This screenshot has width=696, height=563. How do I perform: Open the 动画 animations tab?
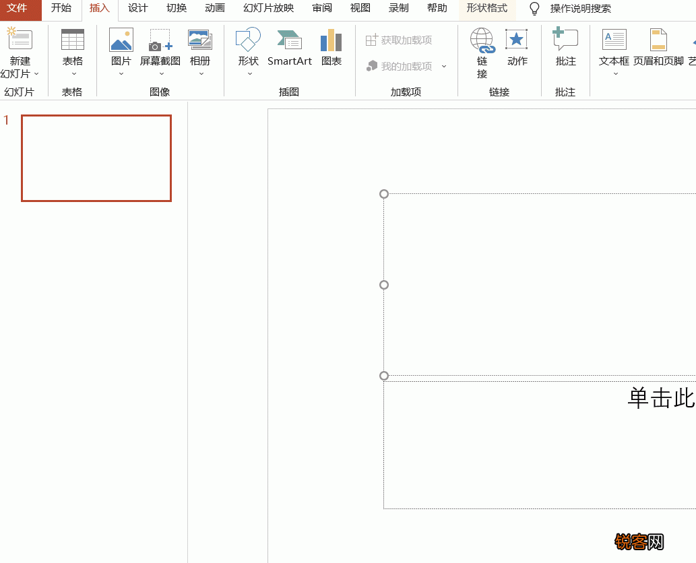pos(215,8)
